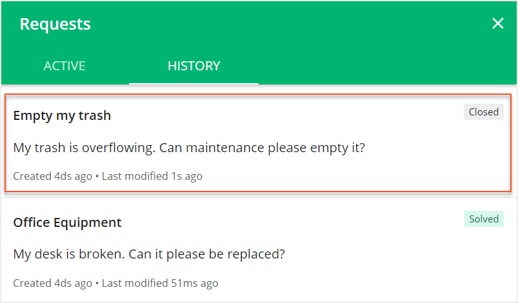Click the Solved status badge
Screen dimensions: 518x303
coord(484,219)
